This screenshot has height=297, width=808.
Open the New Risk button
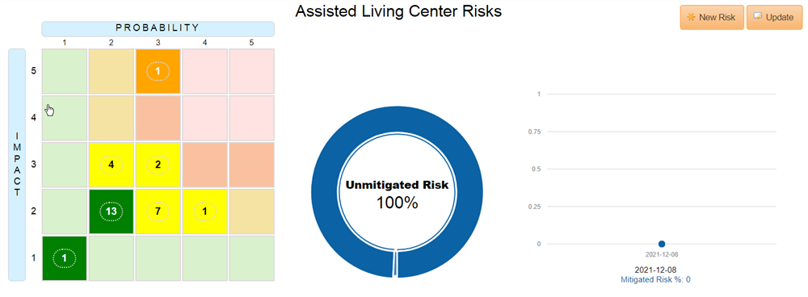[x=712, y=18]
